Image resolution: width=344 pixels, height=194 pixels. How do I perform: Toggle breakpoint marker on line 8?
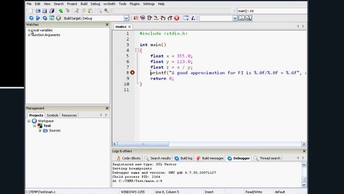coord(132,72)
